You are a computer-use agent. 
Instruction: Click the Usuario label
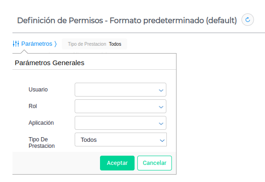(38, 90)
